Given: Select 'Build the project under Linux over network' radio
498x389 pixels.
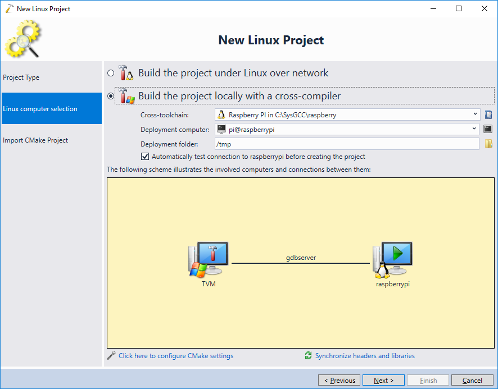Looking at the screenshot, I should click(x=111, y=74).
